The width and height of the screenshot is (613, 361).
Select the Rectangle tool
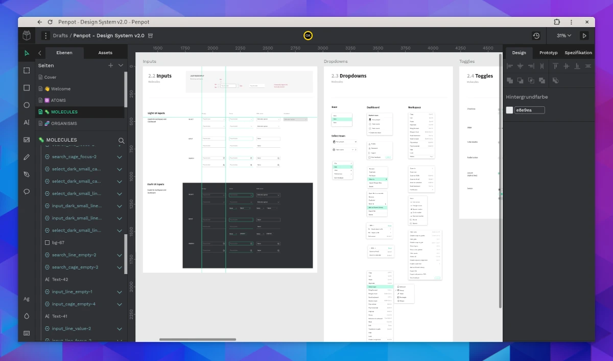27,88
